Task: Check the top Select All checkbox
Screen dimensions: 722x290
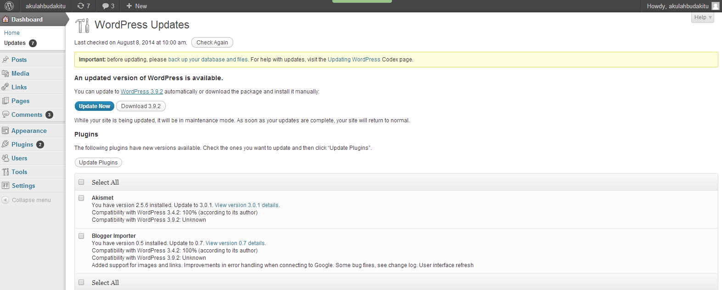Action: 81,182
